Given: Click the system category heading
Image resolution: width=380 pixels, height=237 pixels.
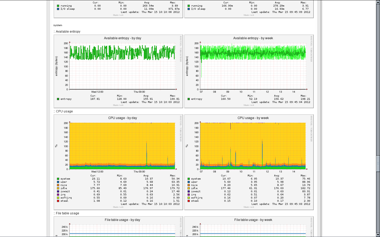Looking at the screenshot, I should point(57,25).
